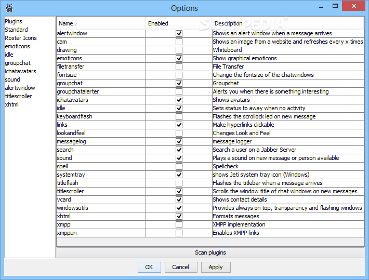The width and height of the screenshot is (369, 280).
Task: Select alertwindow in the left category list
Action: click(x=20, y=88)
